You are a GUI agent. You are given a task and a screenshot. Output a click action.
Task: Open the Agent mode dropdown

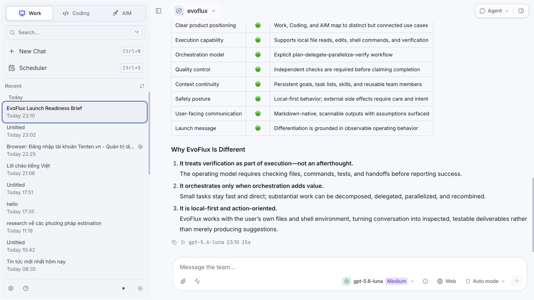pyautogui.click(x=494, y=11)
